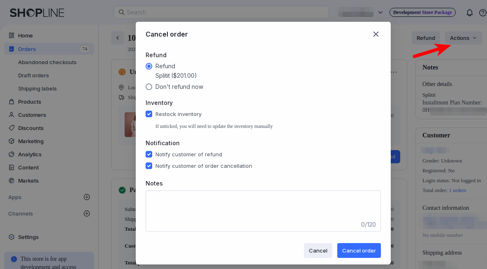The width and height of the screenshot is (487, 269).
Task: Close the Cancel order dialog
Action: 376,34
